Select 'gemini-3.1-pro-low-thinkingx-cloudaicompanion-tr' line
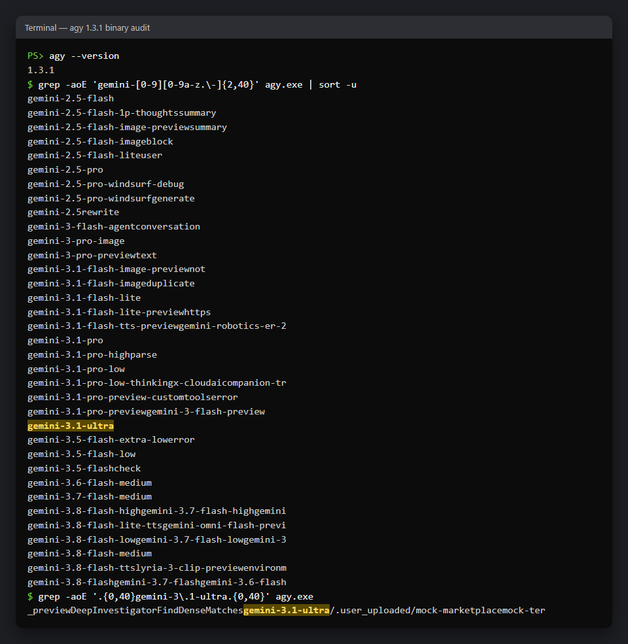Viewport: 628px width, 644px height. click(x=157, y=382)
